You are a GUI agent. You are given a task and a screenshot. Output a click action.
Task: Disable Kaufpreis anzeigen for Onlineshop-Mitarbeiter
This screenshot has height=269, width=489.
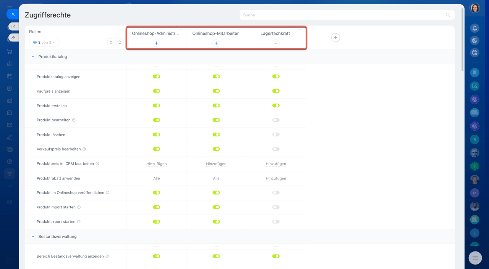pyautogui.click(x=216, y=91)
